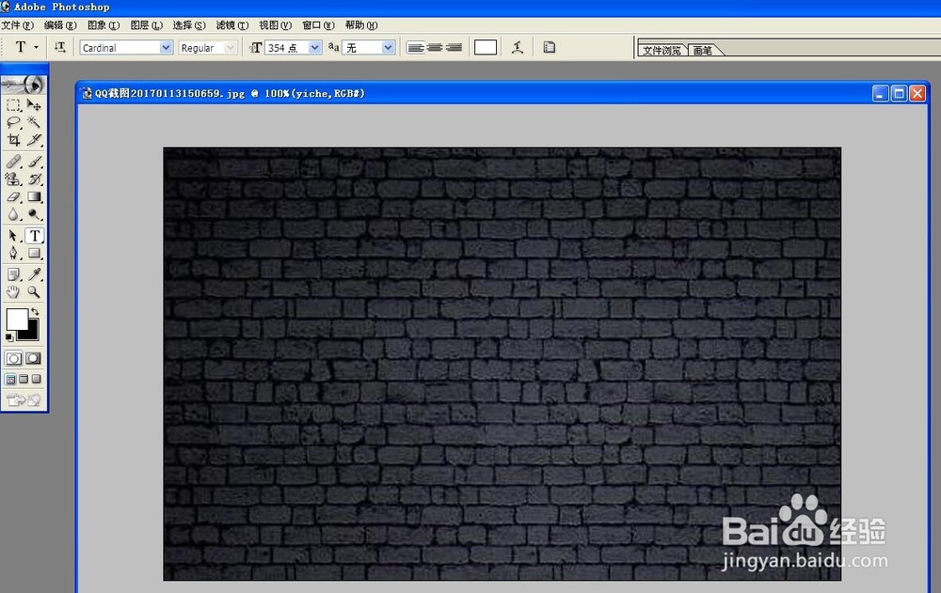Select the Pen tool
Viewport: 941px width, 593px height.
coord(13,253)
